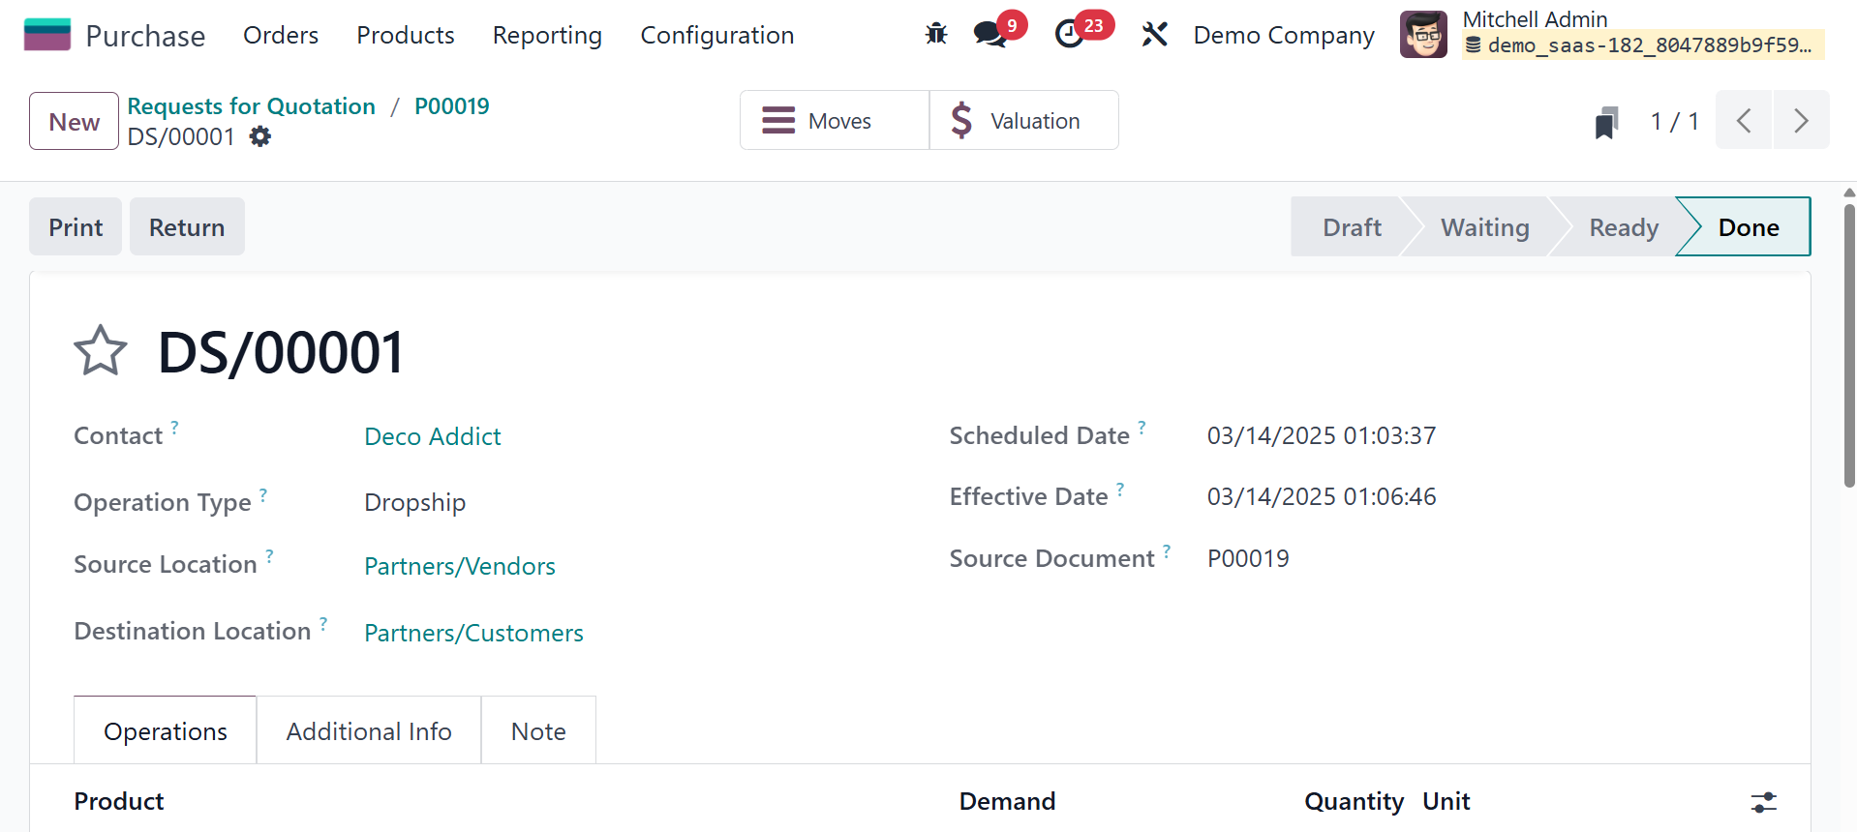Switch to the Additional Info tab
Image resolution: width=1857 pixels, height=832 pixels.
pyautogui.click(x=369, y=731)
